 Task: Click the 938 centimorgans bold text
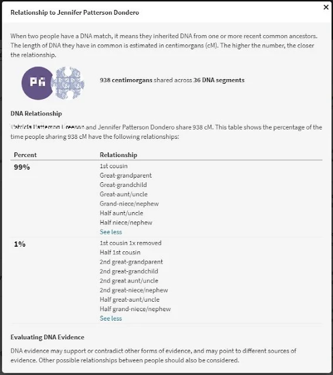(x=126, y=80)
